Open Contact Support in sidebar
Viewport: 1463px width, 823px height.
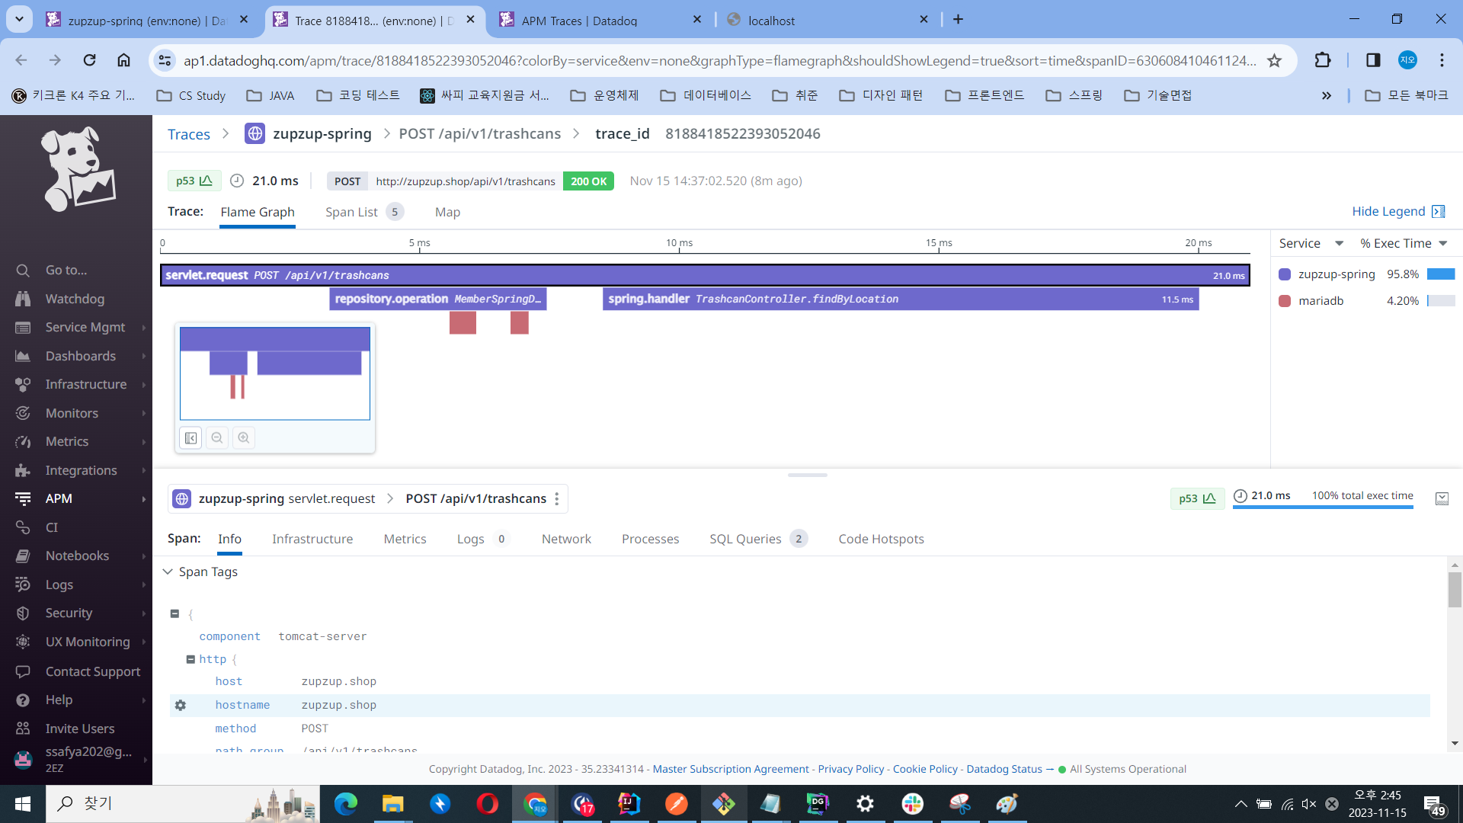pyautogui.click(x=92, y=671)
